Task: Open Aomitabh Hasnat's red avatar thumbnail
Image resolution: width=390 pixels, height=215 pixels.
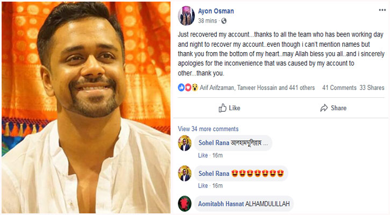Action: coord(185,204)
